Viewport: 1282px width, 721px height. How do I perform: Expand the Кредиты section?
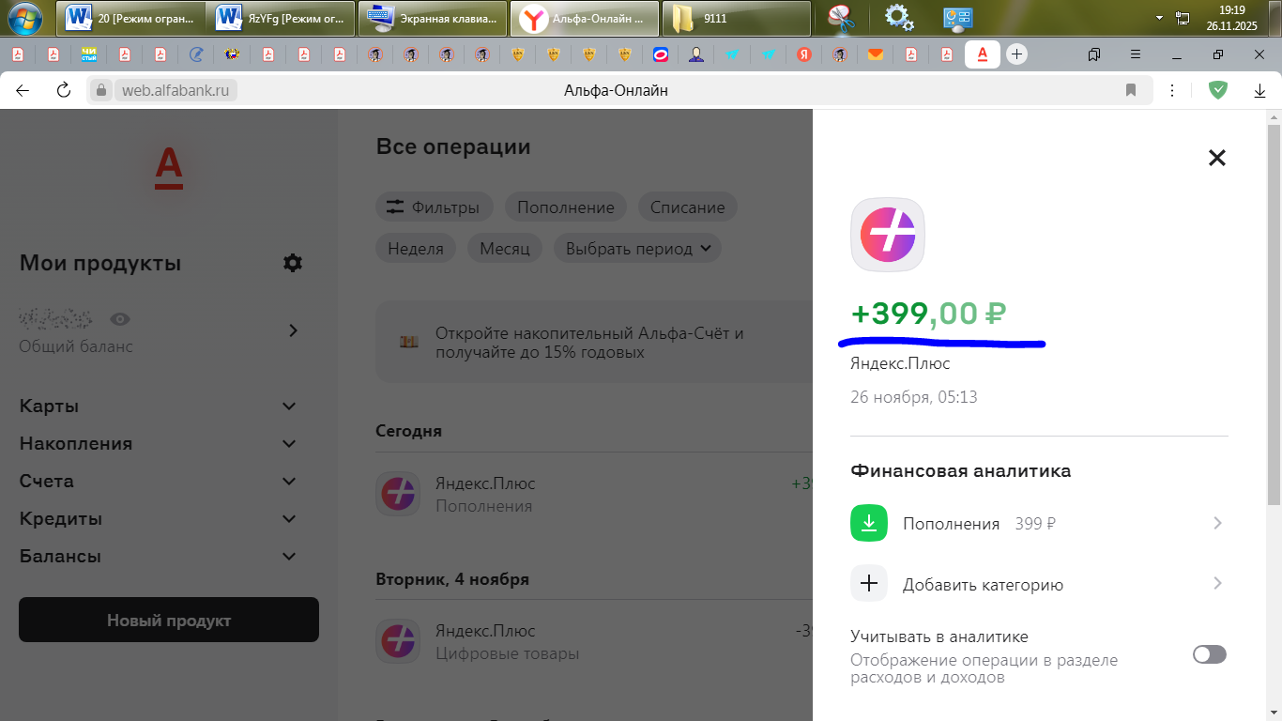289,519
